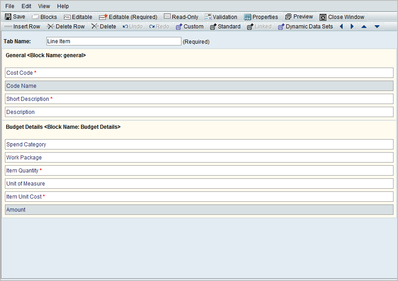Select the Cost Code field row
The height and width of the screenshot is (281, 398).
tap(199, 73)
